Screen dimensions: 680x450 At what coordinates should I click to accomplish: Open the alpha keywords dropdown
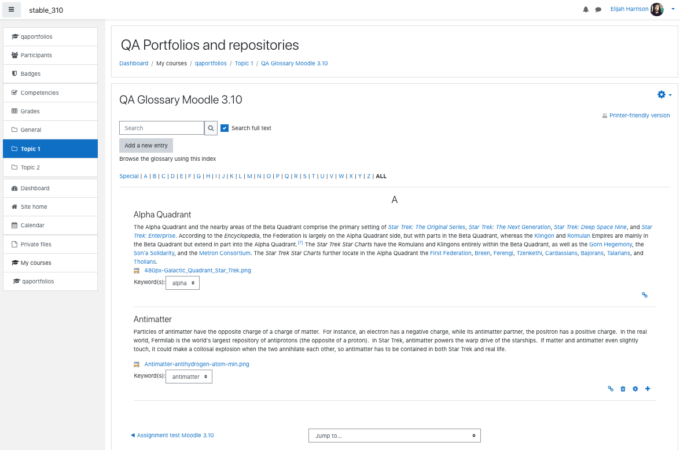(x=182, y=283)
